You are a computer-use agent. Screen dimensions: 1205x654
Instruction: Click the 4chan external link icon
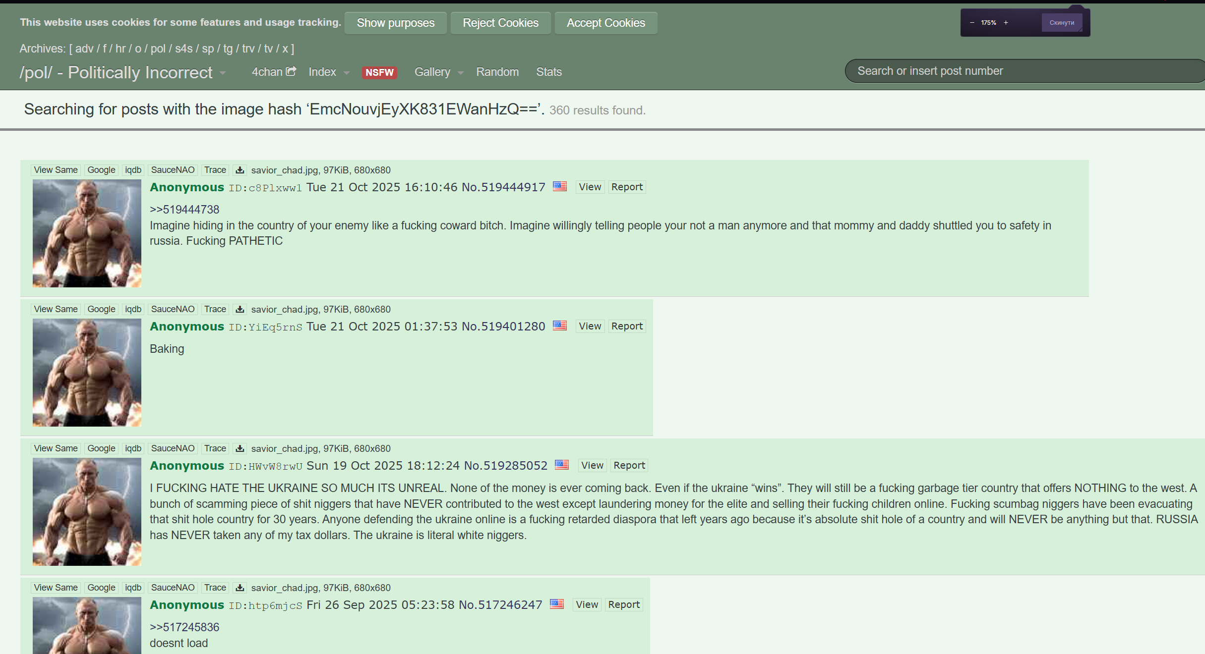pyautogui.click(x=291, y=71)
